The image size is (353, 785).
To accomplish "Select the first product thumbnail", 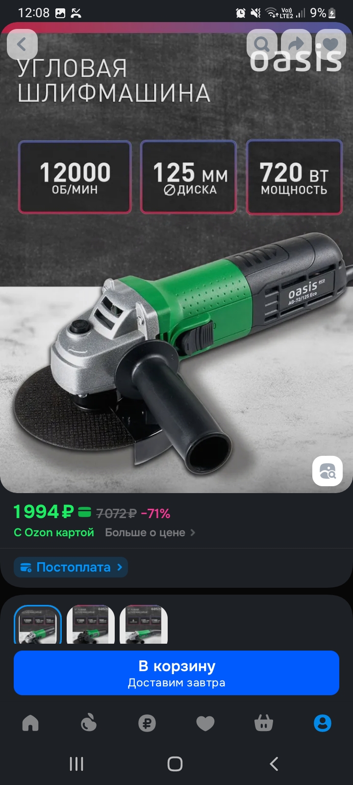I will coord(38,624).
